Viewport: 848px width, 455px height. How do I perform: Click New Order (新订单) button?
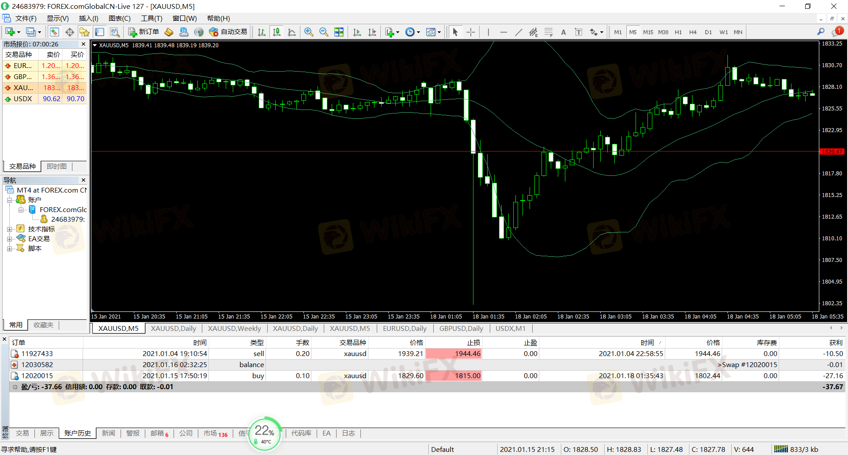[x=144, y=32]
